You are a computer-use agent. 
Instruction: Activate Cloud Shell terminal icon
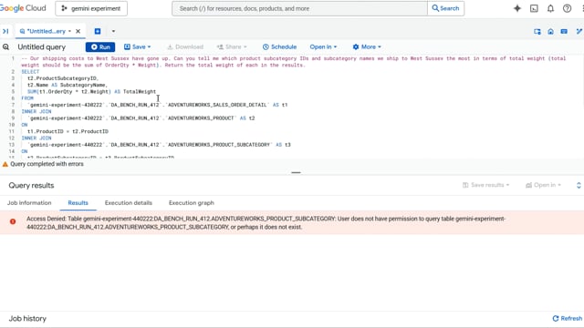534,8
